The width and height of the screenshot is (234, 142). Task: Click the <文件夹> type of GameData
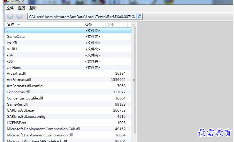click(93, 37)
